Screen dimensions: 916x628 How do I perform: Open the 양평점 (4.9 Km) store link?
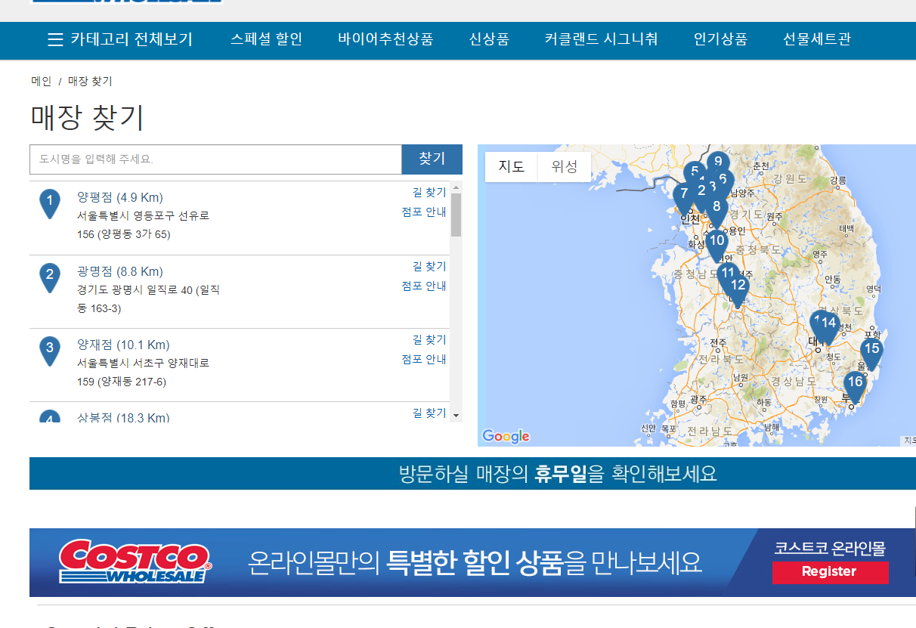(120, 197)
